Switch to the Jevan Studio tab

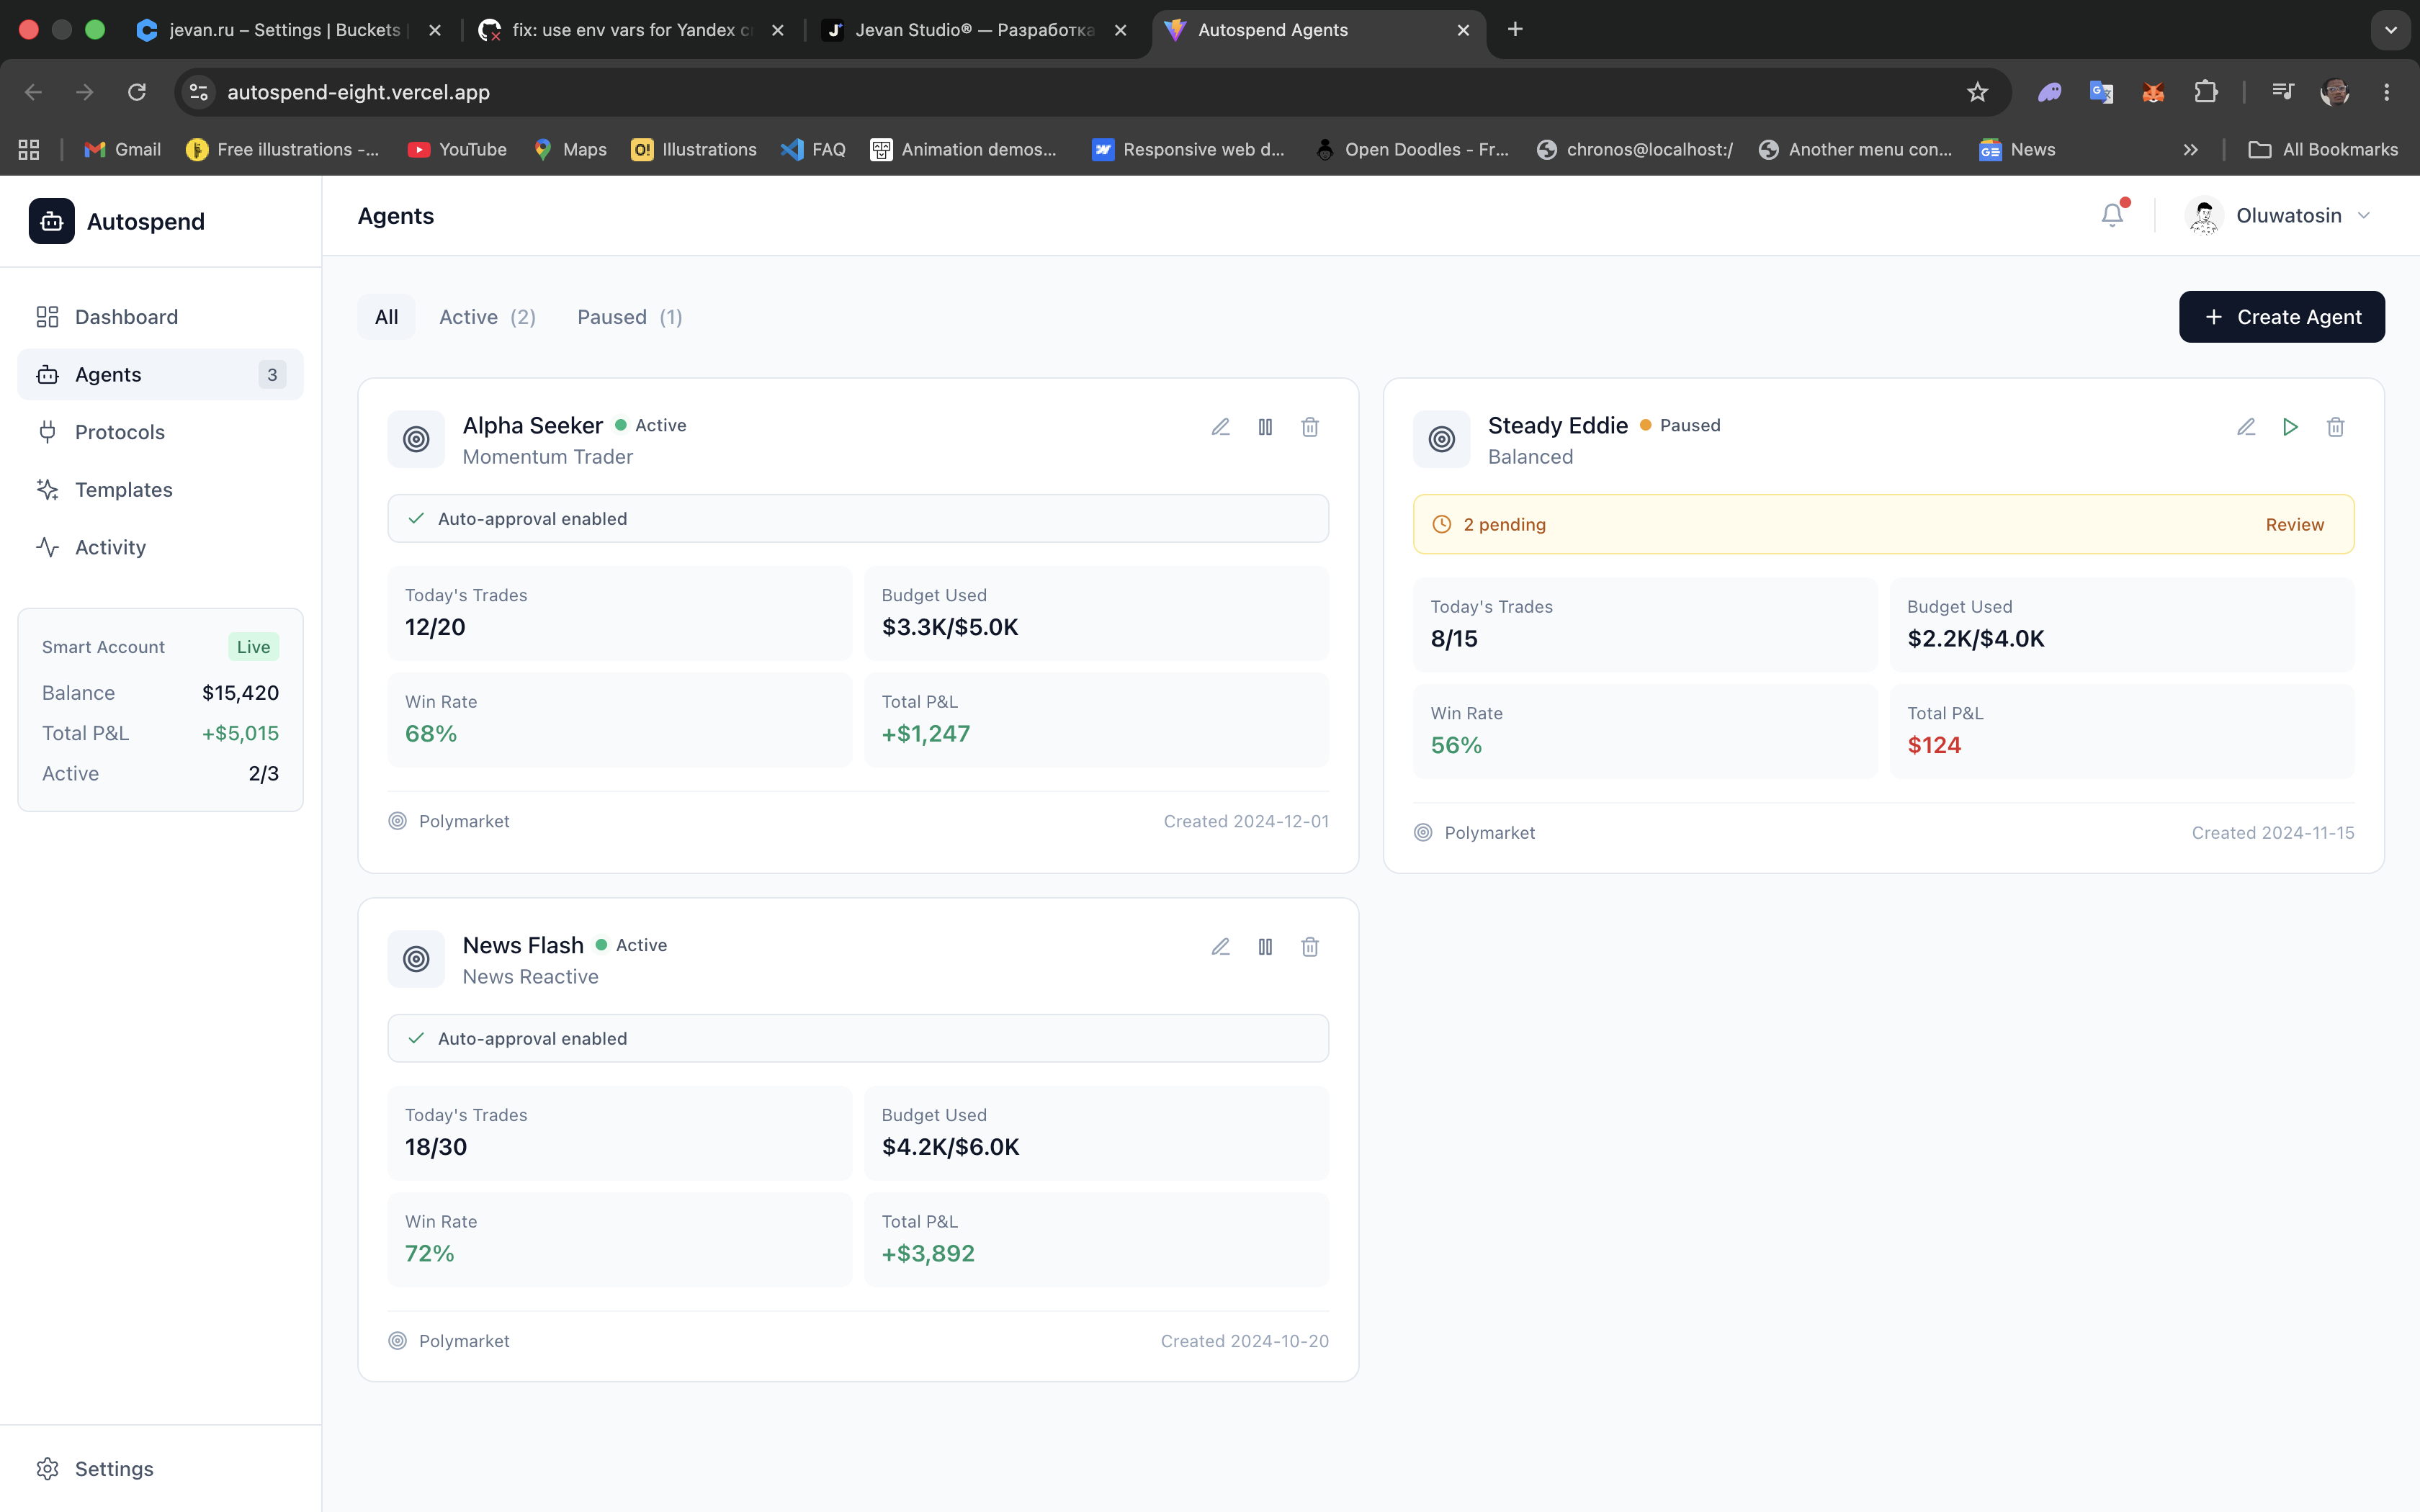click(975, 30)
